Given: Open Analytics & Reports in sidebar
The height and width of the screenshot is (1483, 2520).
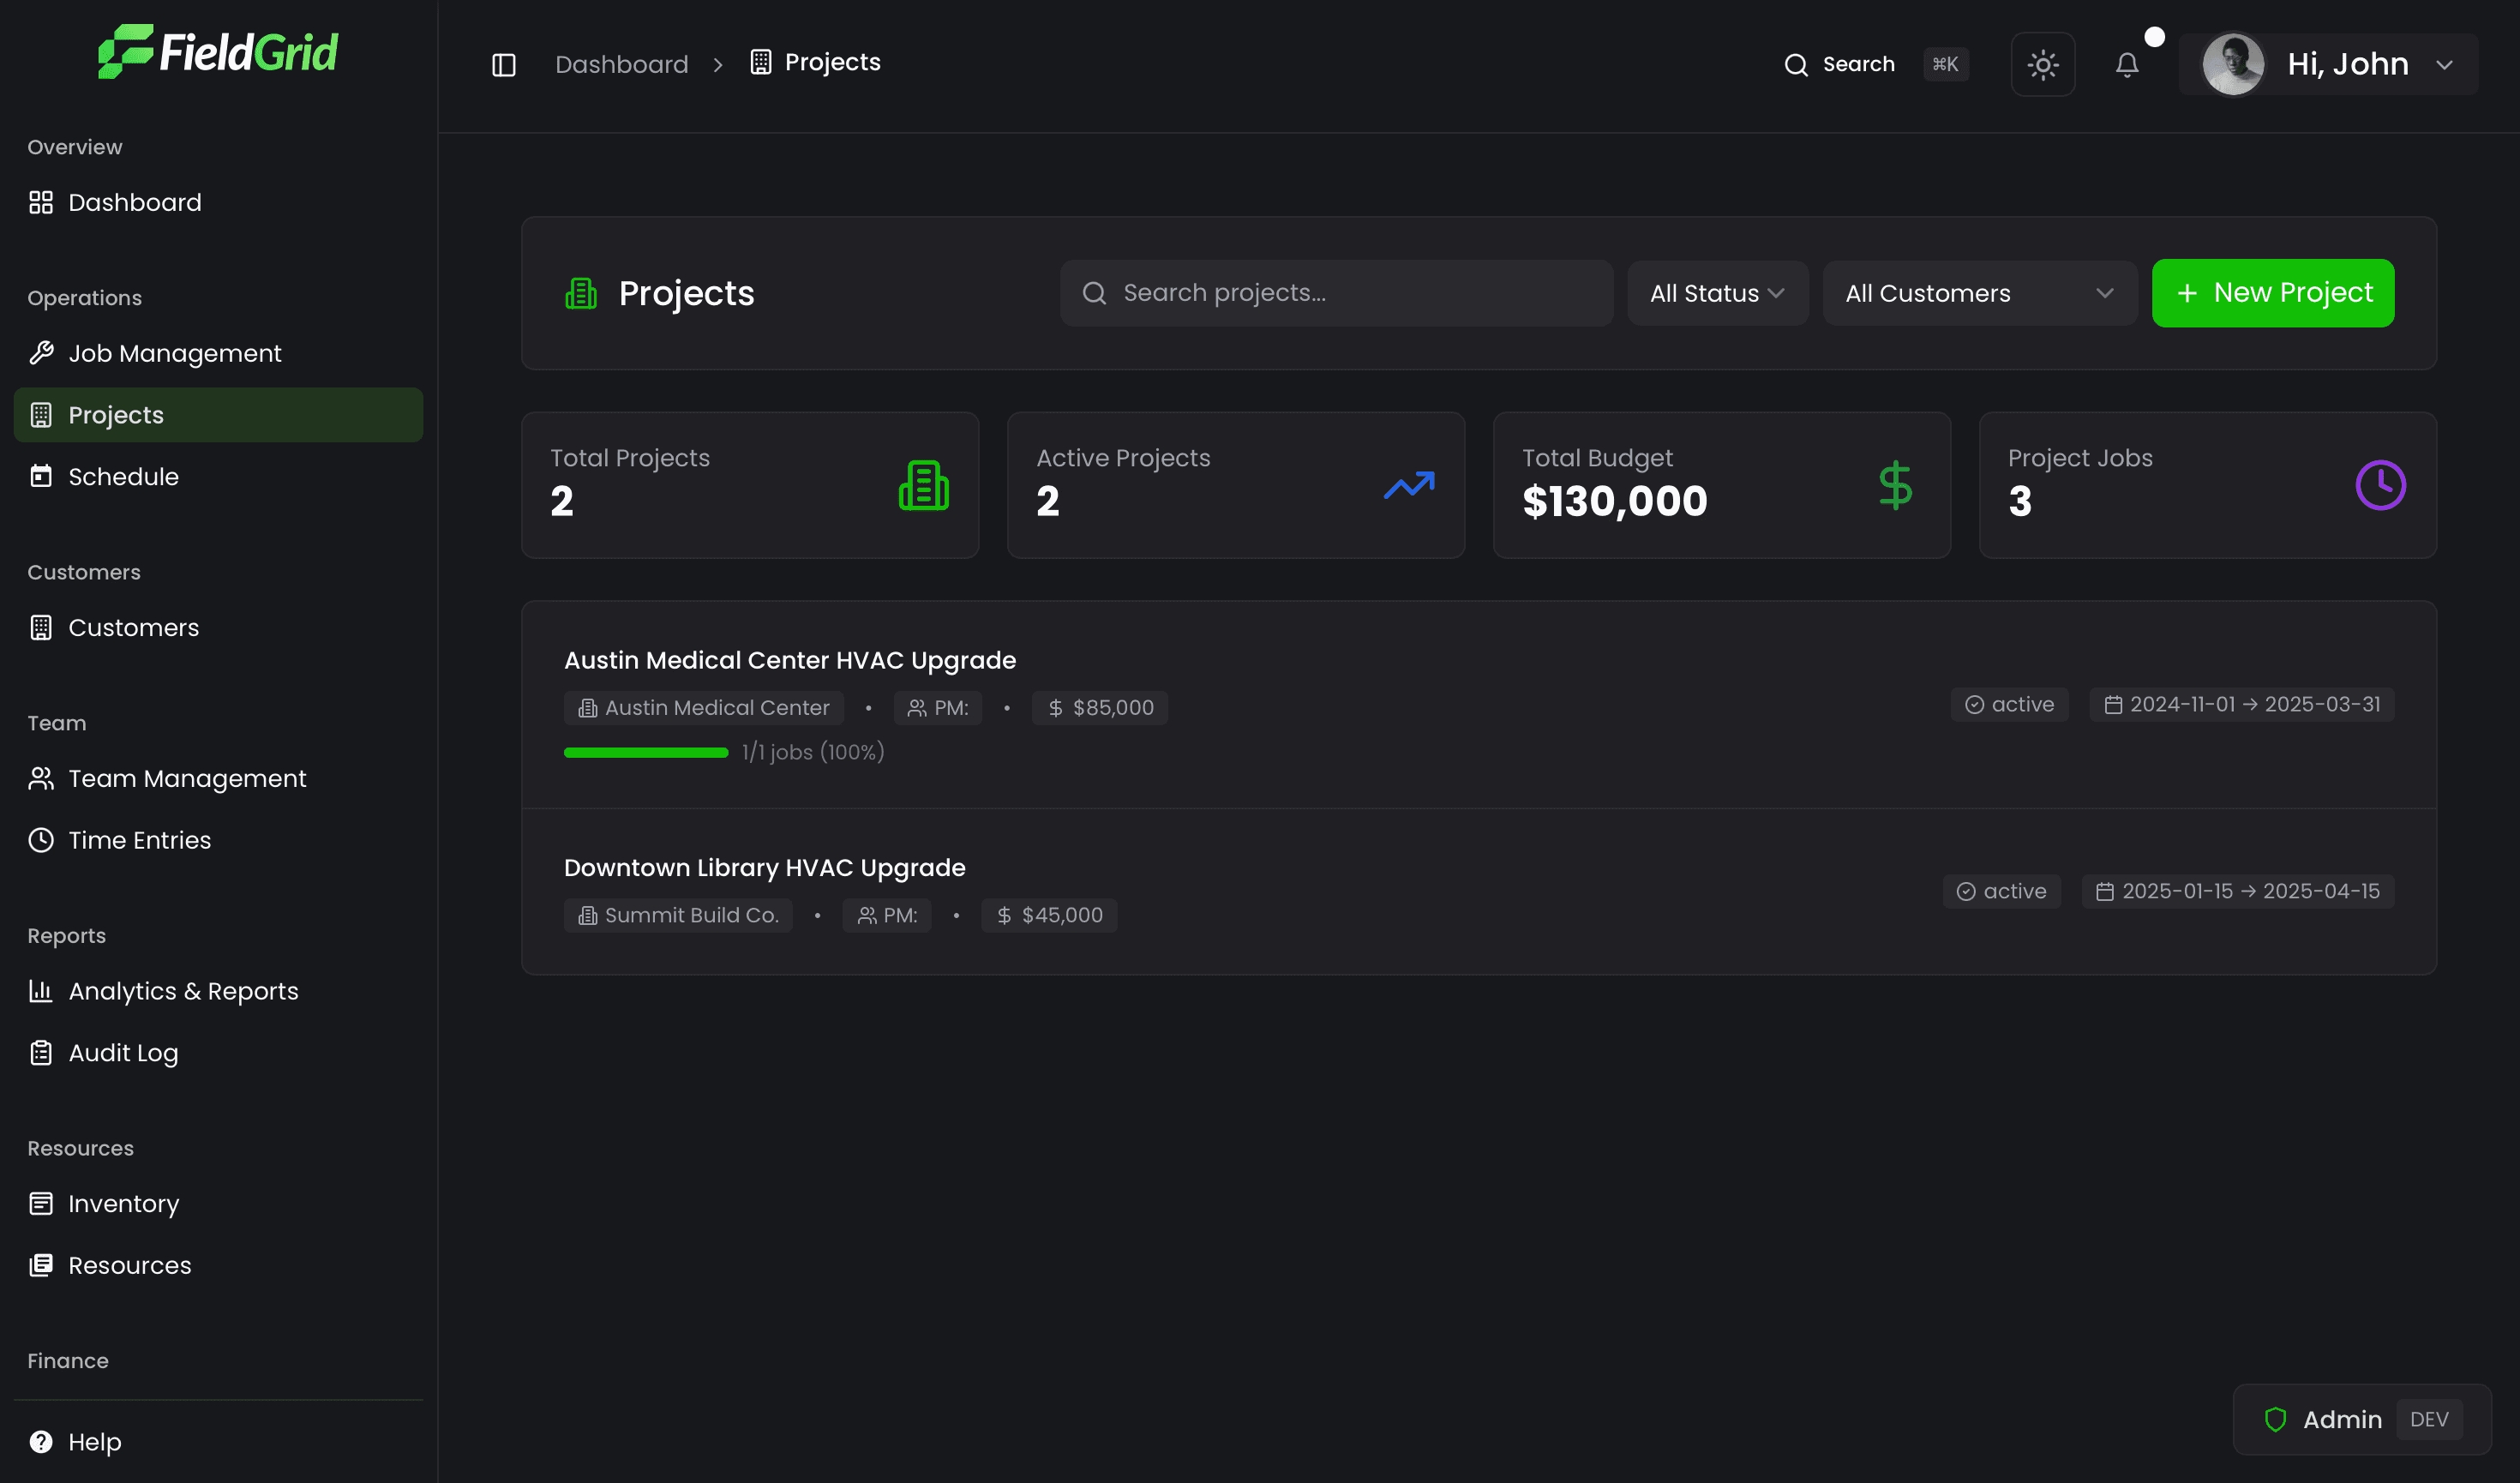Looking at the screenshot, I should pyautogui.click(x=218, y=992).
